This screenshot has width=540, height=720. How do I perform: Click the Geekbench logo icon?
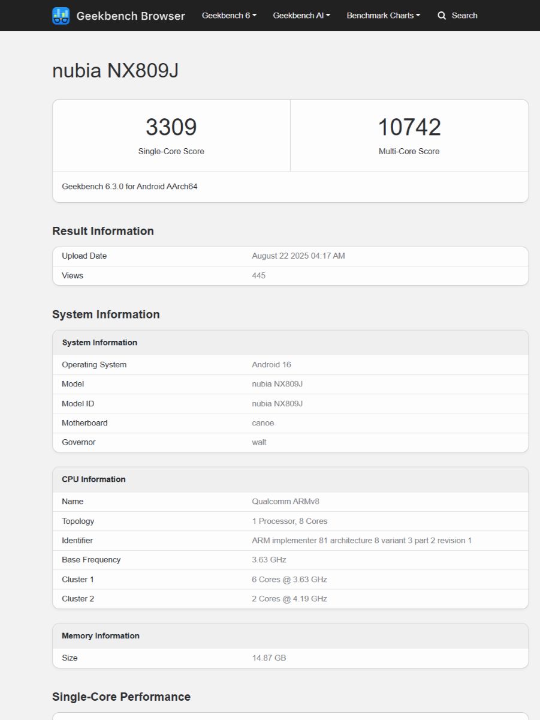61,16
